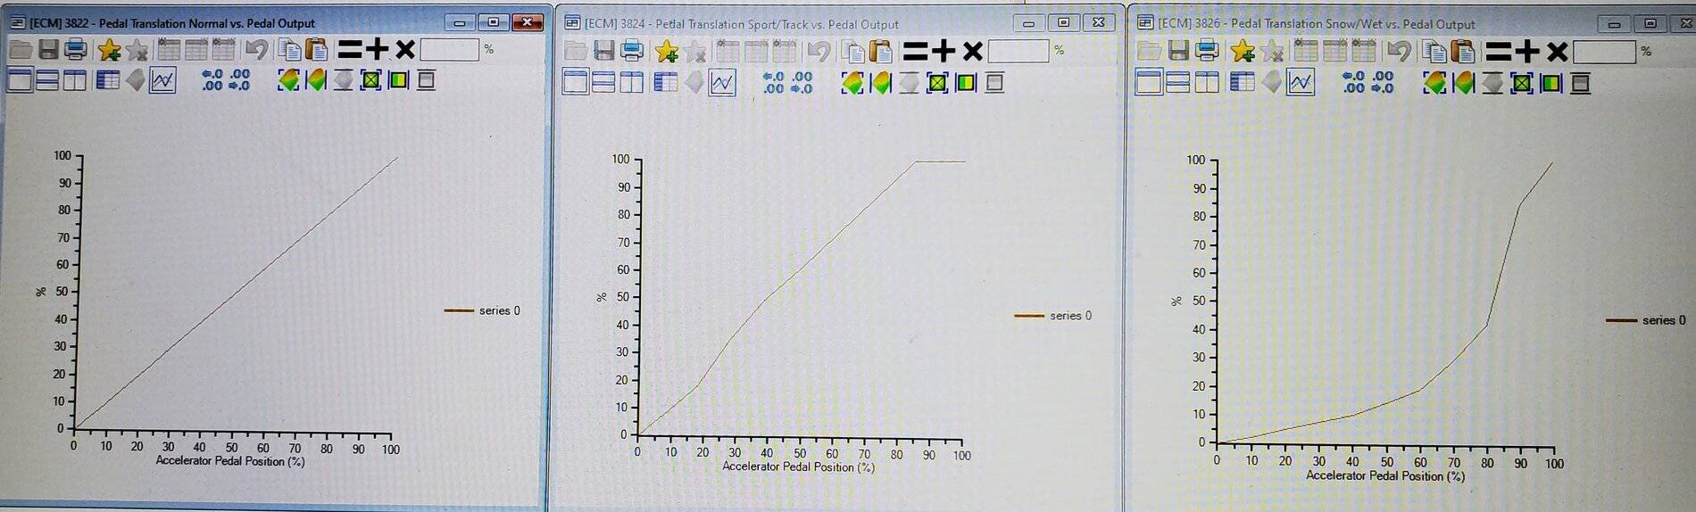Add Snow/Wet table to favorites
The width and height of the screenshot is (1696, 512).
point(1242,52)
